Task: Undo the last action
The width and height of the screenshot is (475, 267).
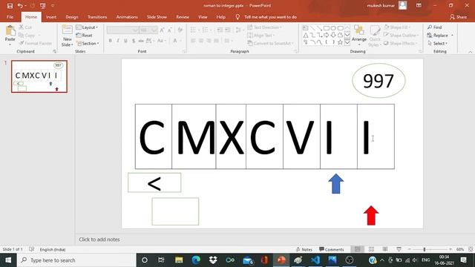Action: (20, 5)
